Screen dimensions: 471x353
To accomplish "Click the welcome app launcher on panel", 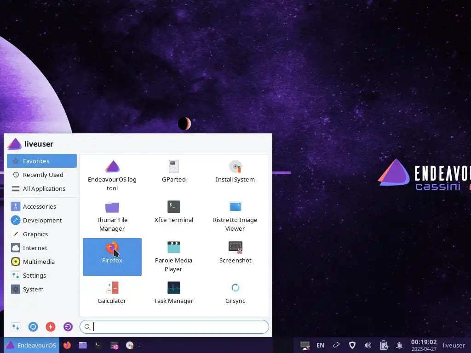I will (114, 346).
